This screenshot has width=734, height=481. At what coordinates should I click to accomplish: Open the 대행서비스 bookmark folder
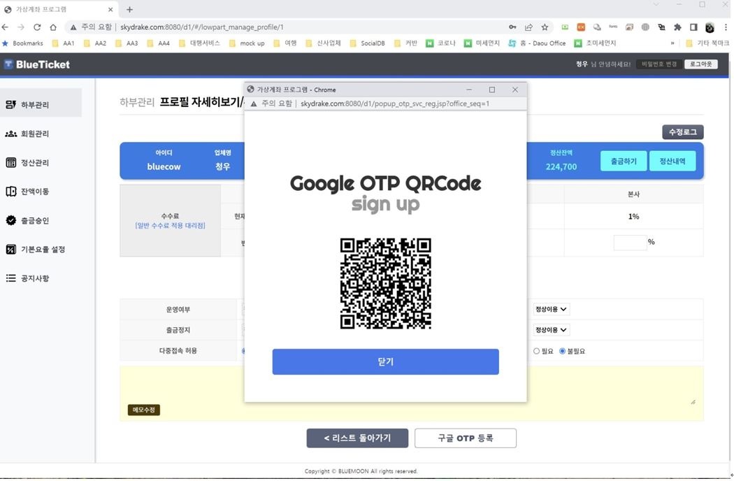click(199, 43)
